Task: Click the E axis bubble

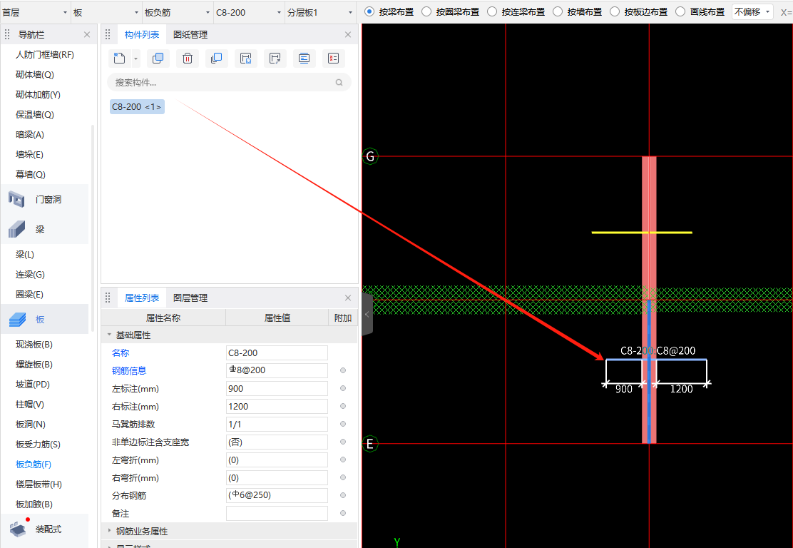Action: [x=370, y=444]
